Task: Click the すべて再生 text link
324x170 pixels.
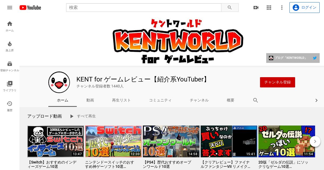Action: pyautogui.click(x=86, y=116)
